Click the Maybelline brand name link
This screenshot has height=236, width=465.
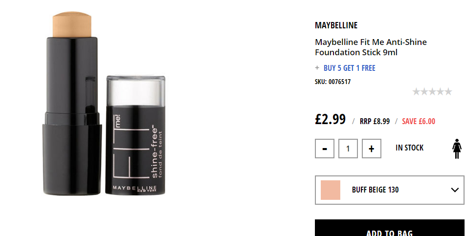pyautogui.click(x=336, y=25)
